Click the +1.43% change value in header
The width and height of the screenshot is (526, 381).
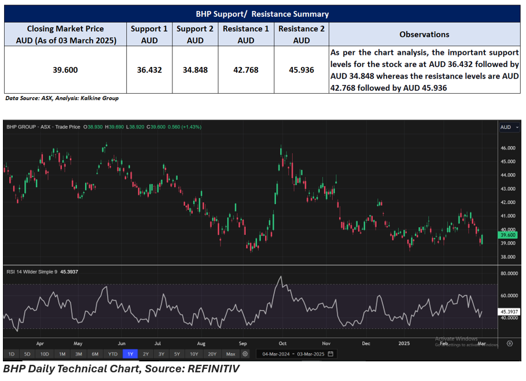pos(192,127)
